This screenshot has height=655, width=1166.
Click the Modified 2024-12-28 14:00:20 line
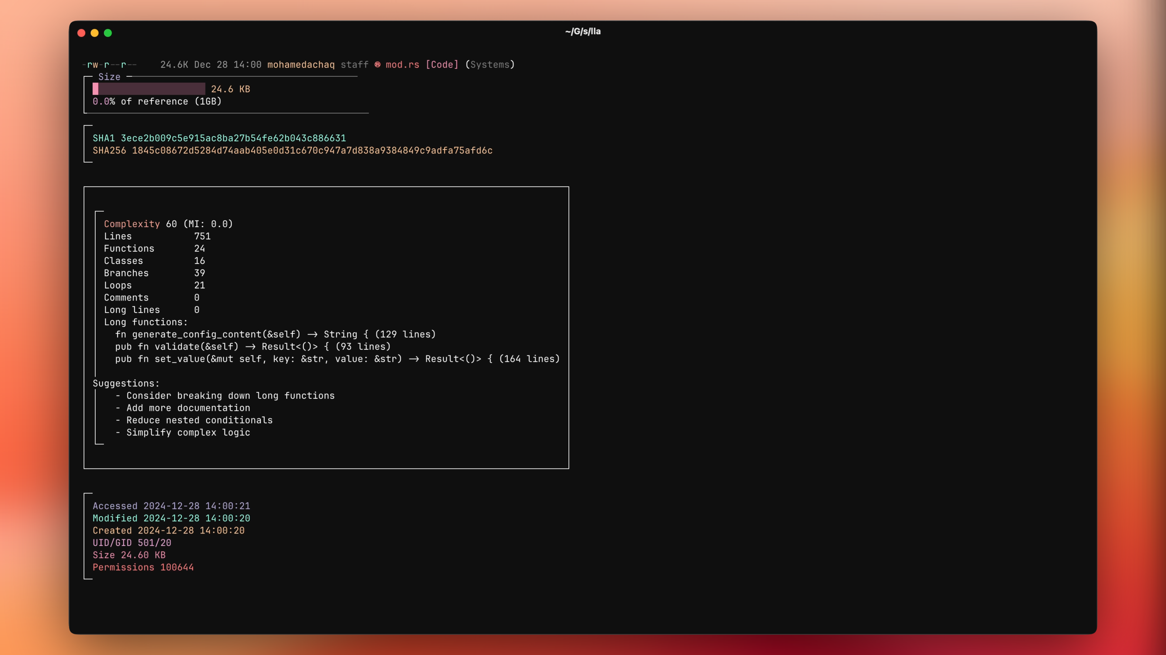[171, 518]
